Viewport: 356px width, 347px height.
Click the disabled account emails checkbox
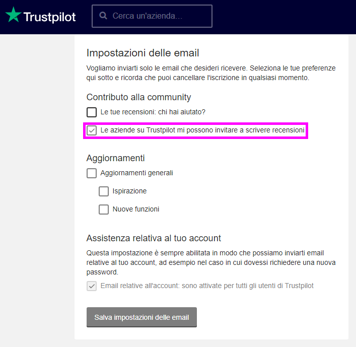click(92, 286)
